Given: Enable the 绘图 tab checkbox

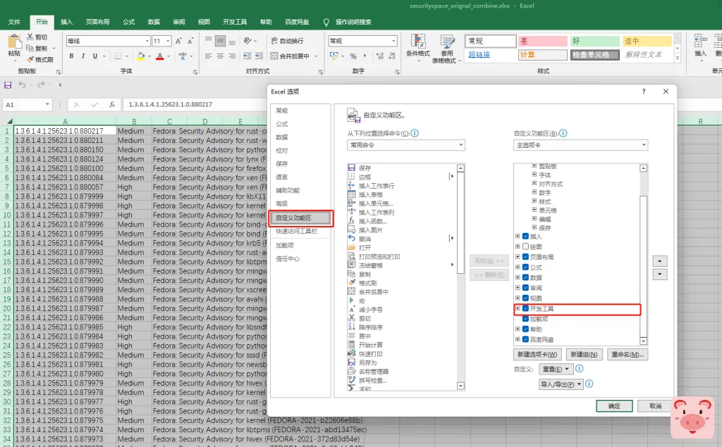Looking at the screenshot, I should coord(526,247).
